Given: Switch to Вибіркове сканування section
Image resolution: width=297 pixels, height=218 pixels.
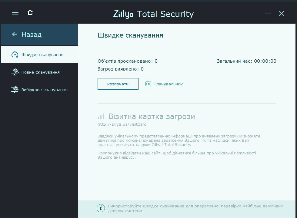Looking at the screenshot, I should click(44, 90).
